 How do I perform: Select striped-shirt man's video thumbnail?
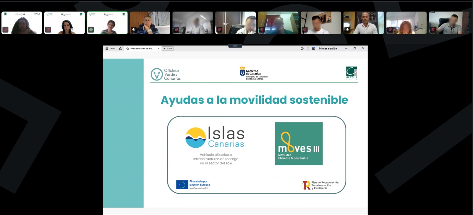coord(150,23)
